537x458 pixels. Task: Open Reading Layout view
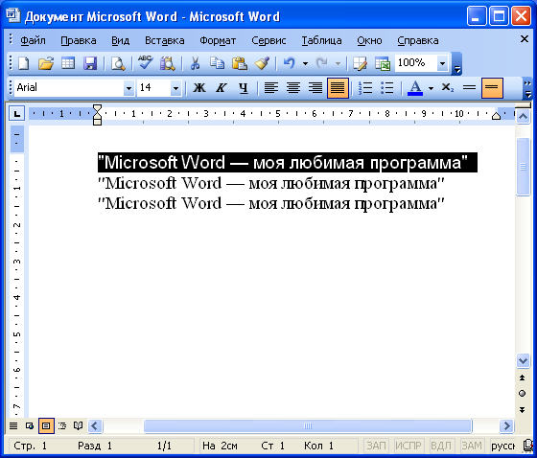[x=78, y=425]
